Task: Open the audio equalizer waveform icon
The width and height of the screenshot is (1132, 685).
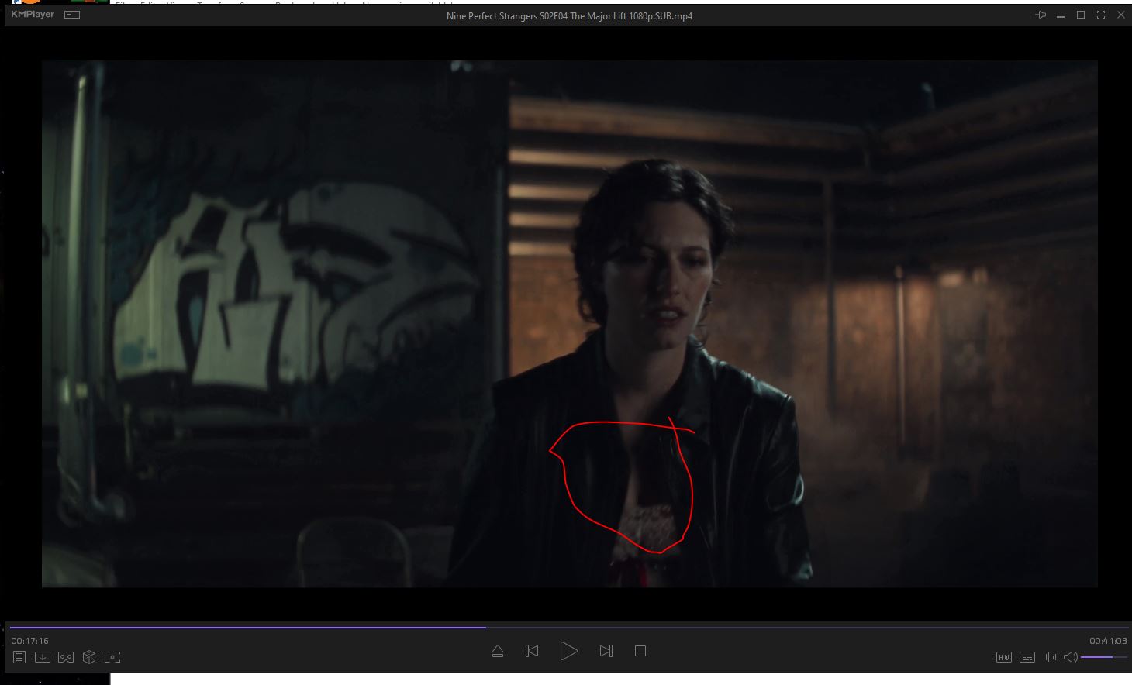Action: (1051, 657)
